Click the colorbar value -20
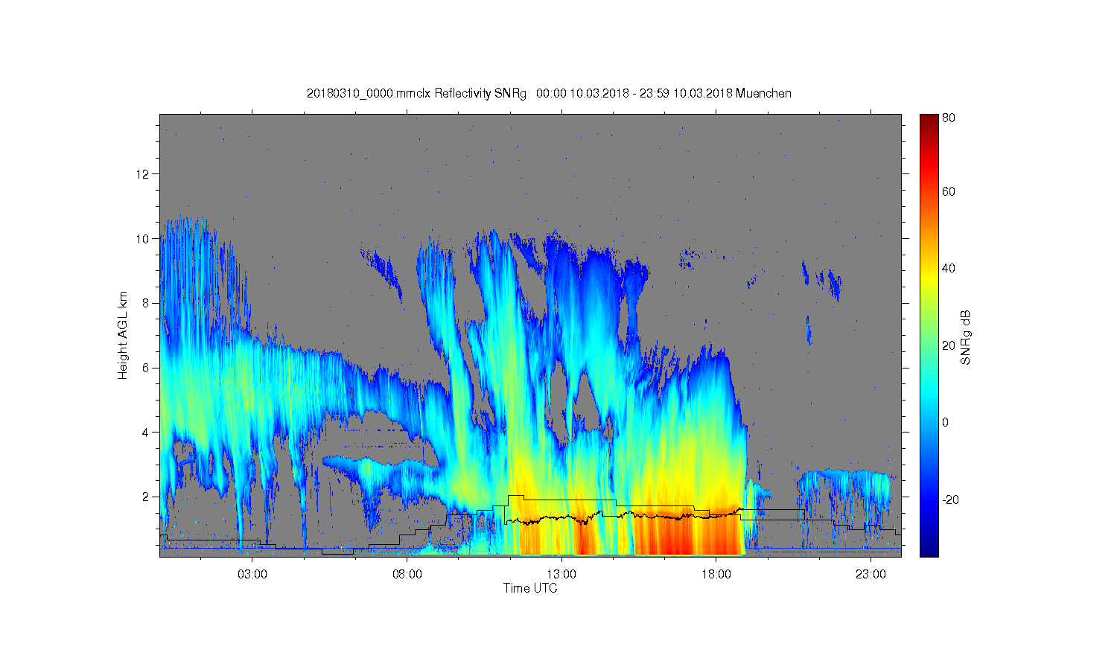Image resolution: width=1117 pixels, height=670 pixels. (x=950, y=500)
